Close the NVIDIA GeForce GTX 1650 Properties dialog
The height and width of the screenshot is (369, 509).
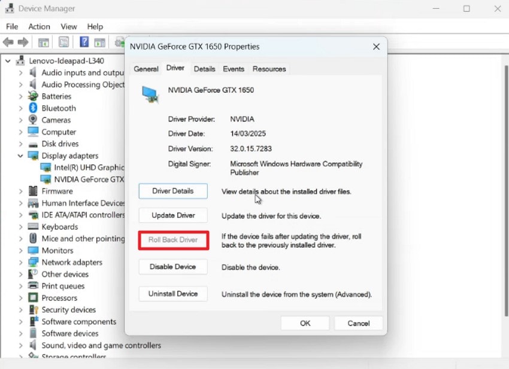coord(376,47)
